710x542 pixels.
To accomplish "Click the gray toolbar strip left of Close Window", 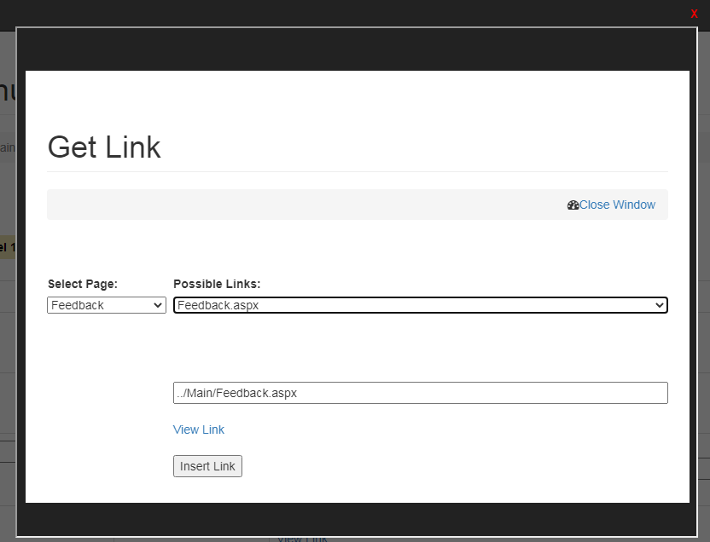I will [x=299, y=205].
